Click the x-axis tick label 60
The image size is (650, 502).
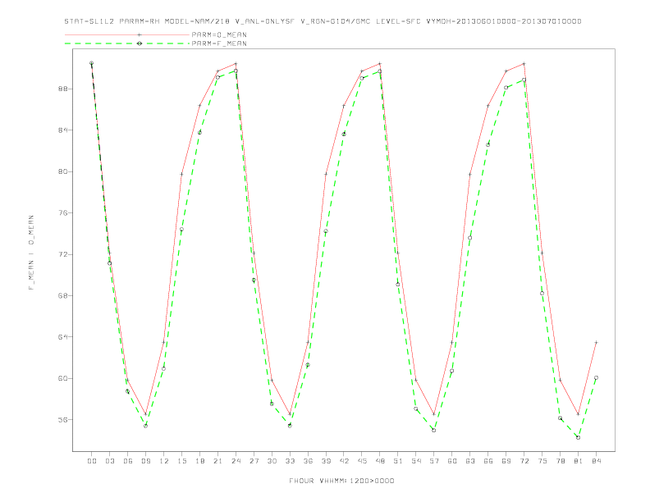(452, 461)
